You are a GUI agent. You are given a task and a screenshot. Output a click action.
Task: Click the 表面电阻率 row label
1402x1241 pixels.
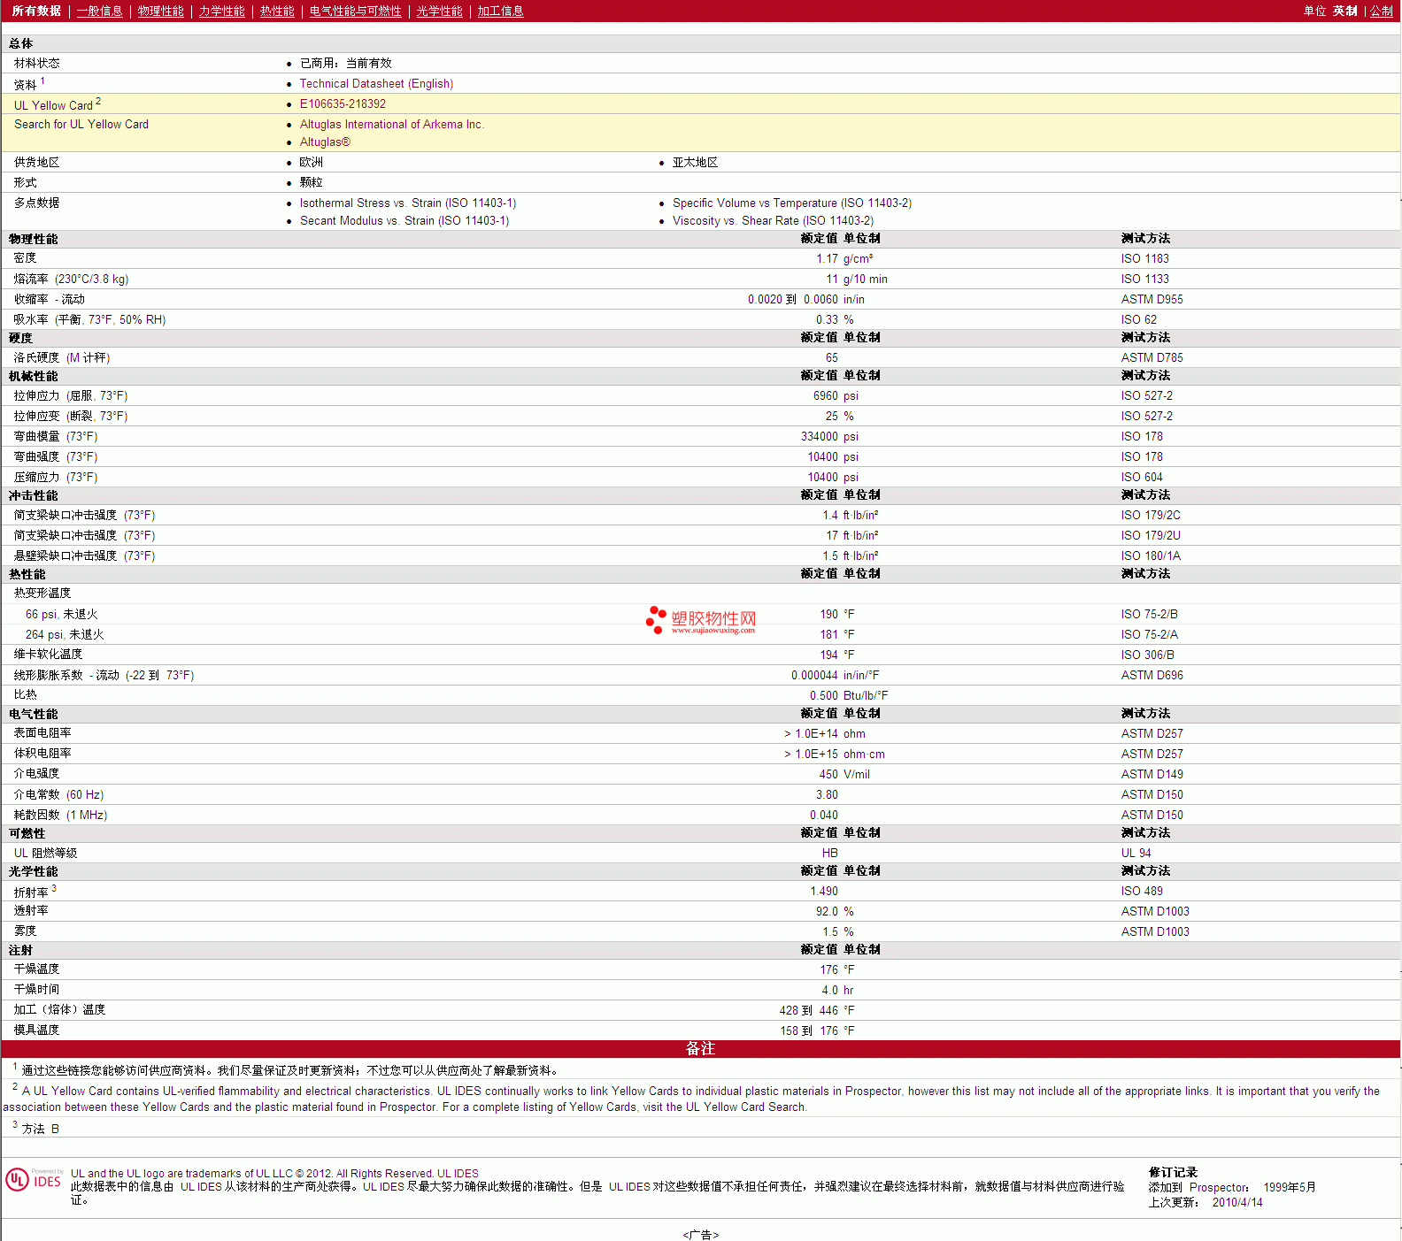pyautogui.click(x=42, y=732)
